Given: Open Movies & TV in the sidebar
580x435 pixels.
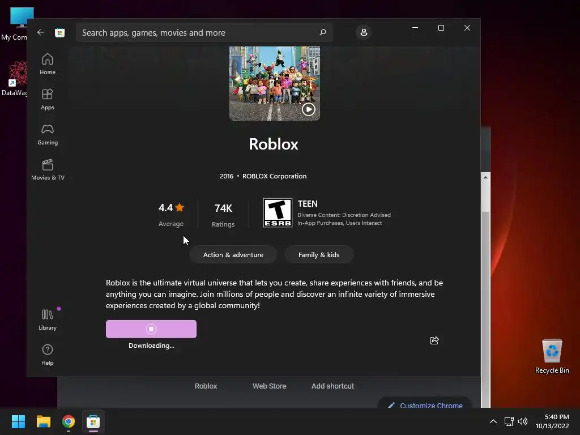Looking at the screenshot, I should (48, 170).
